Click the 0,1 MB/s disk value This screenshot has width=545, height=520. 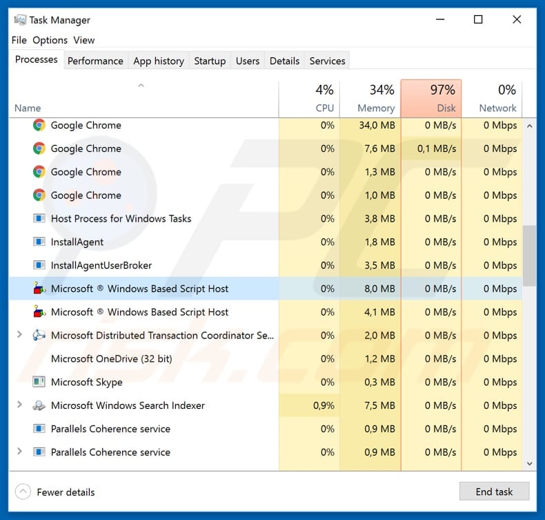437,148
